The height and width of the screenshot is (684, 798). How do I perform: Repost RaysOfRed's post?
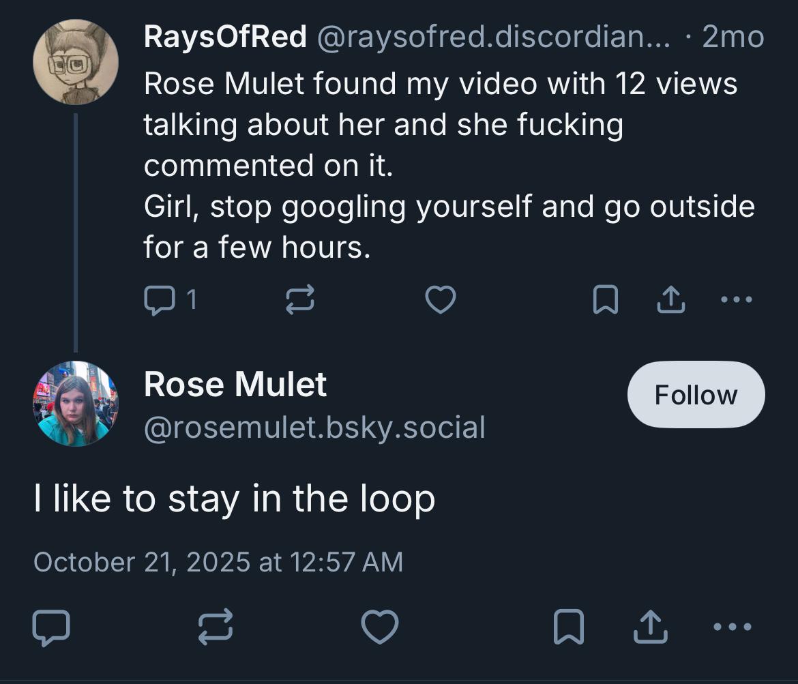point(300,300)
